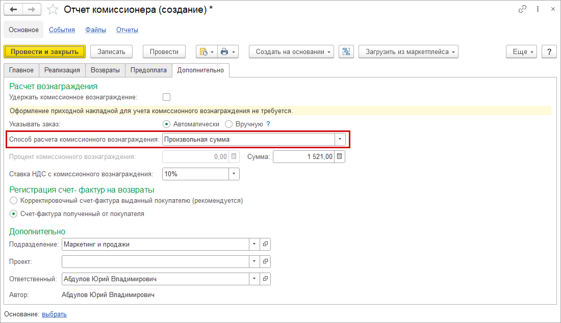
Task: Open the Подразделение item details icon
Action: (265, 244)
